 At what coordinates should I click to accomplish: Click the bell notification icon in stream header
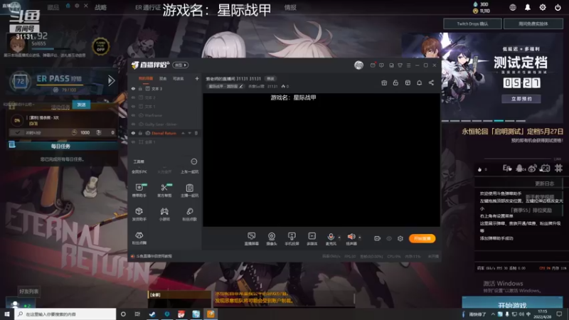(419, 82)
